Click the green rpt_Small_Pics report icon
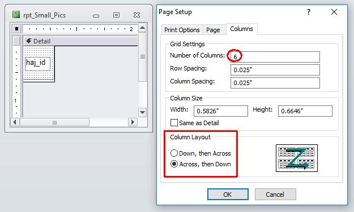 [x=16, y=15]
